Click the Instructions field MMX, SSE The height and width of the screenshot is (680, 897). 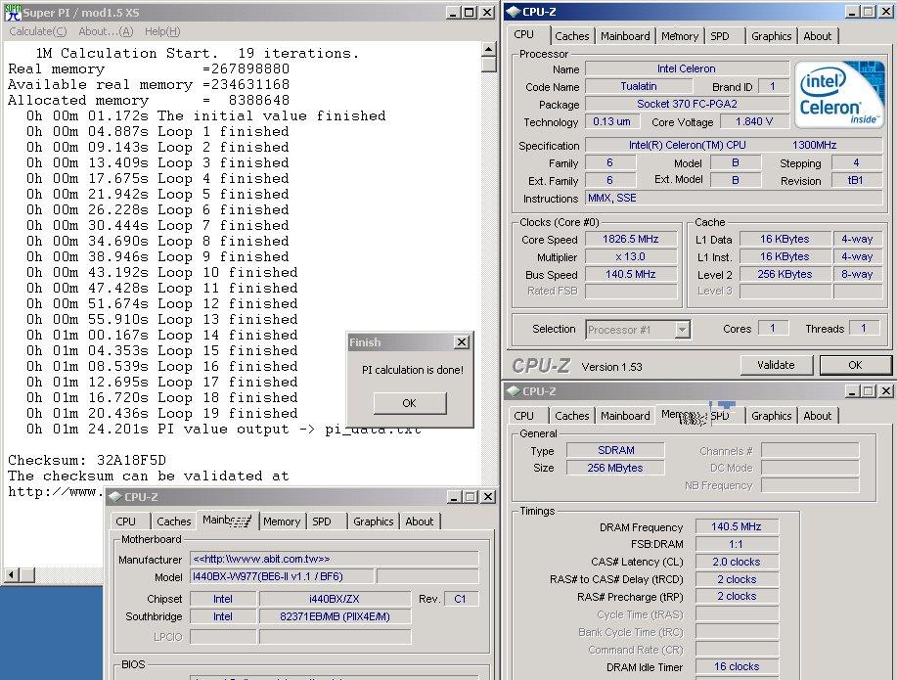[734, 198]
